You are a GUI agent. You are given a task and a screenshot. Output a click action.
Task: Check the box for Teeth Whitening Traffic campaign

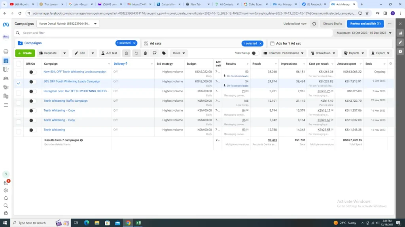19,101
